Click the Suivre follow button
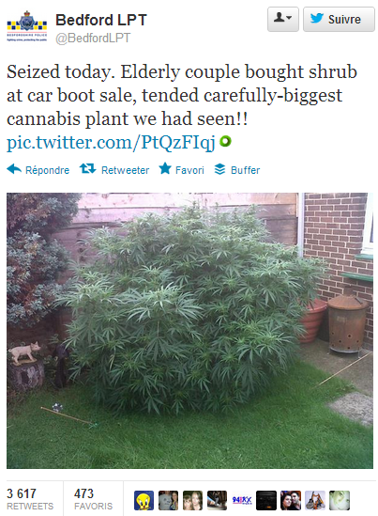Screen dimensions: 378x516 click(x=339, y=19)
